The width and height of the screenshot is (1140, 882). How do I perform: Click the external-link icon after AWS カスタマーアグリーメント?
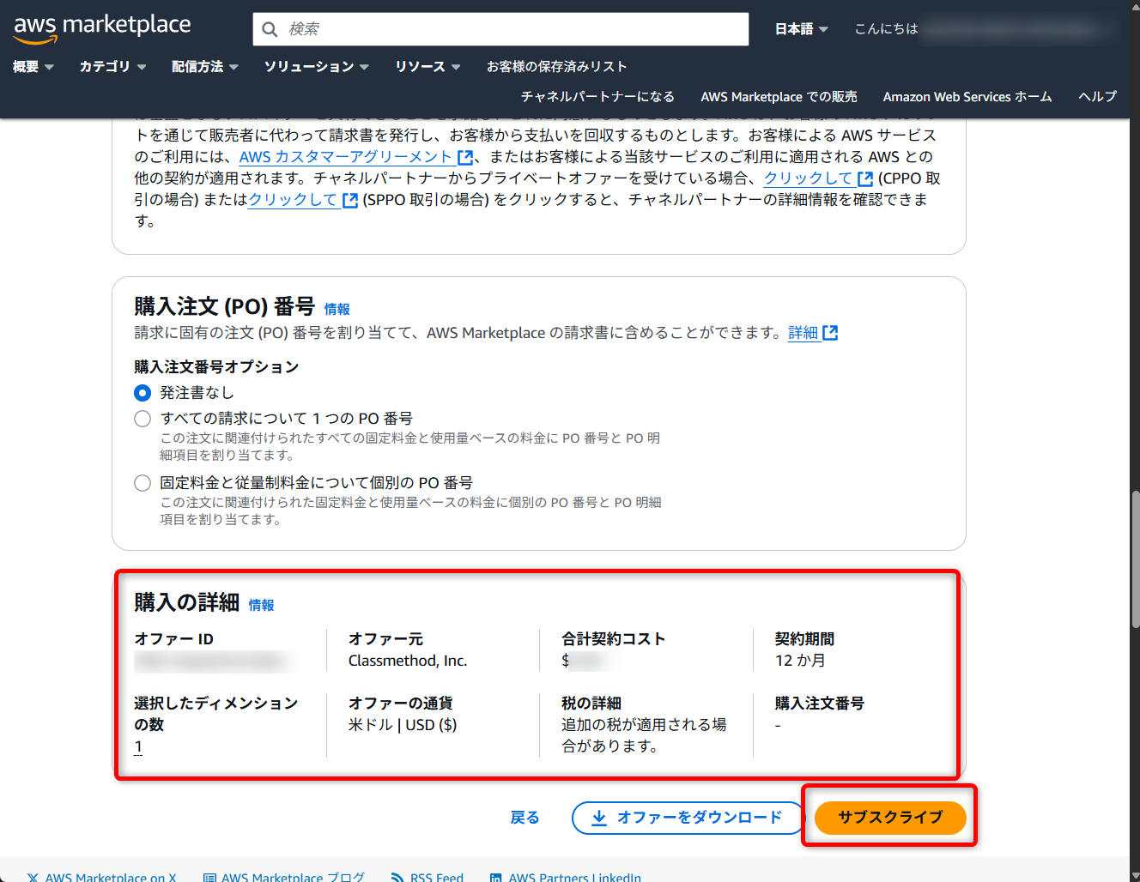pyautogui.click(x=465, y=157)
